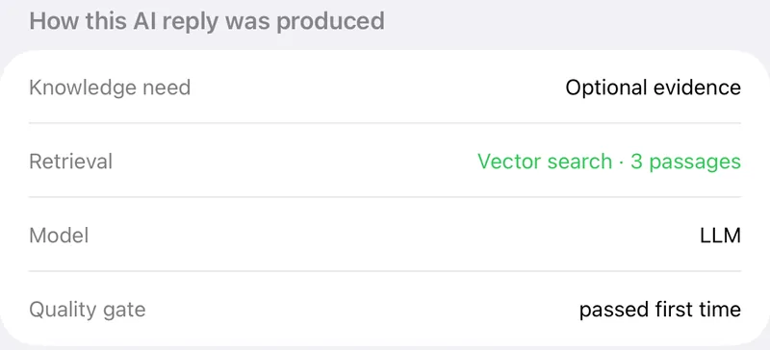Select the 'Quality gate' label
770x350 pixels.
[88, 310]
